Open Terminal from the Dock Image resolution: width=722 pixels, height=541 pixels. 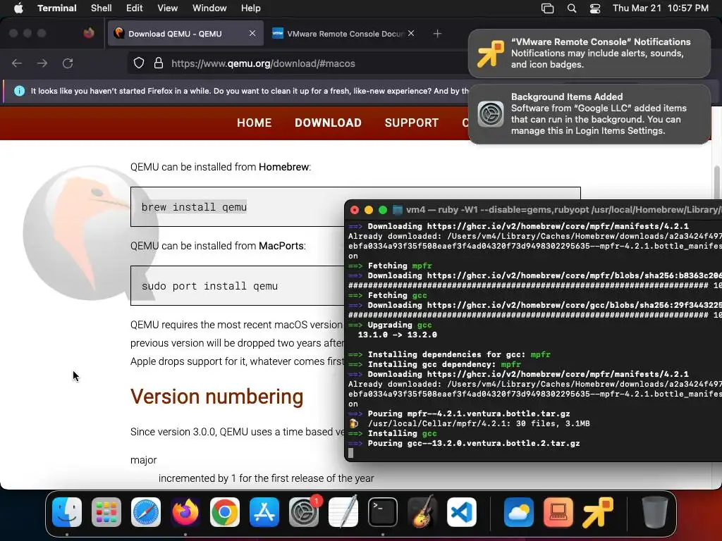click(383, 512)
